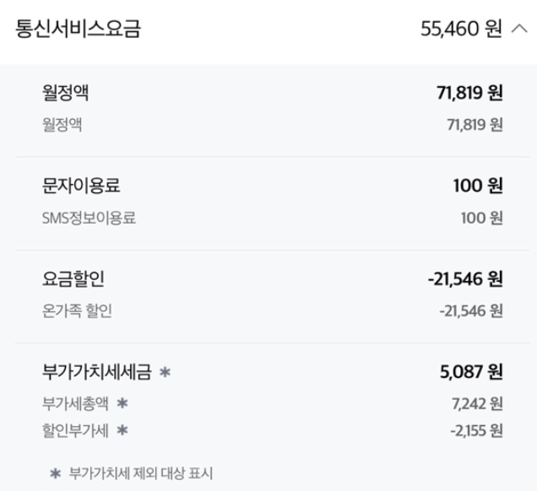Select the SMS정보이용료 sub-item

coord(89,218)
